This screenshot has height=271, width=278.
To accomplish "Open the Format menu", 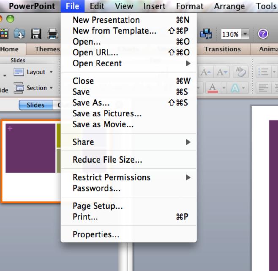I will [x=190, y=6].
